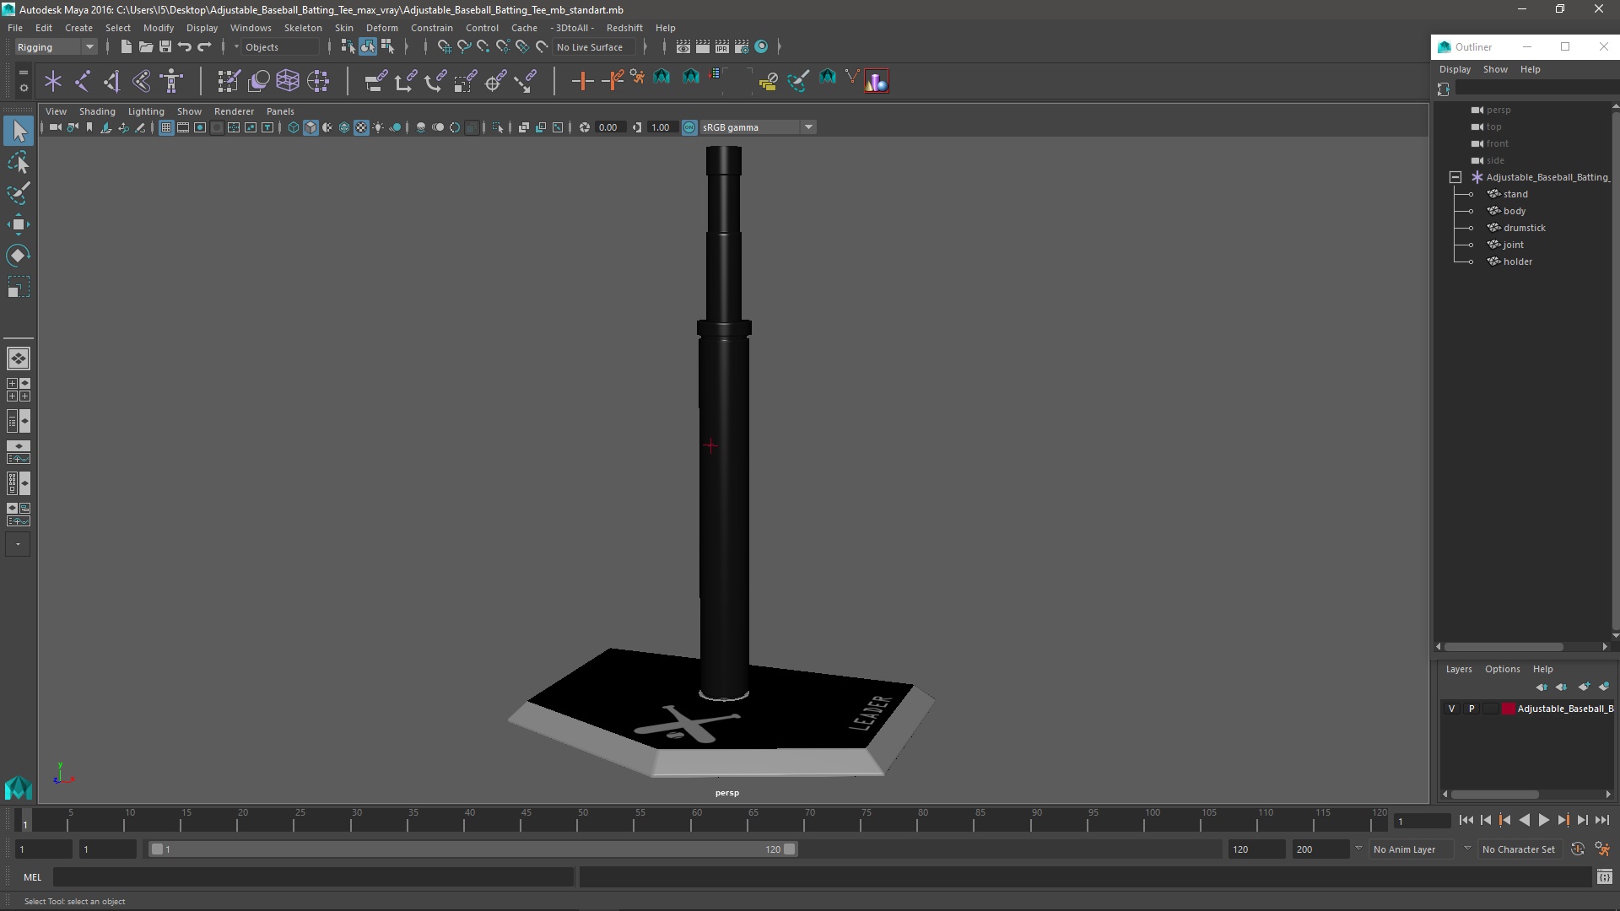This screenshot has height=911, width=1620.
Task: Toggle sRGB color management button
Action: 689,127
